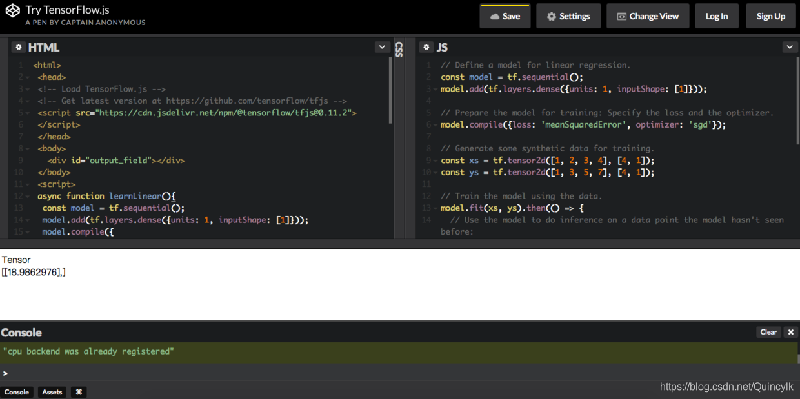Click Sign Up

(x=771, y=16)
